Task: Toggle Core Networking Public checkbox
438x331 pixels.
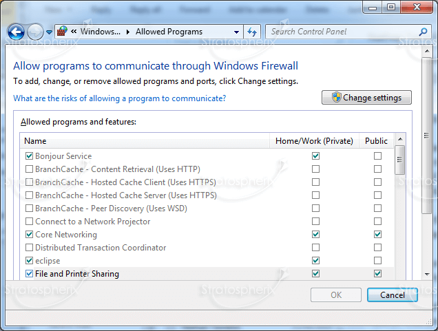Action: [377, 234]
